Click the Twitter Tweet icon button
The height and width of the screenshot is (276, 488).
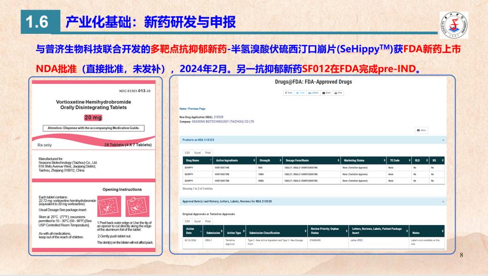tap(300, 93)
